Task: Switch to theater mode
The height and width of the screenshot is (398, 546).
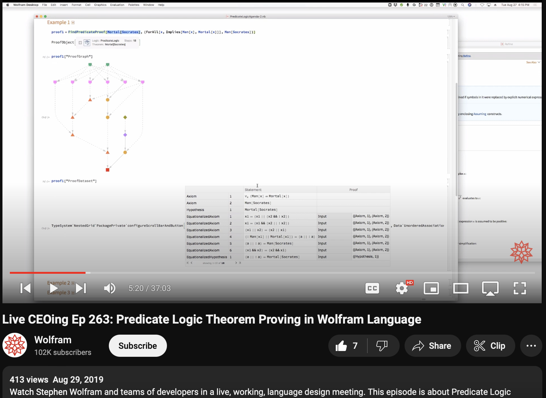Action: pos(461,288)
